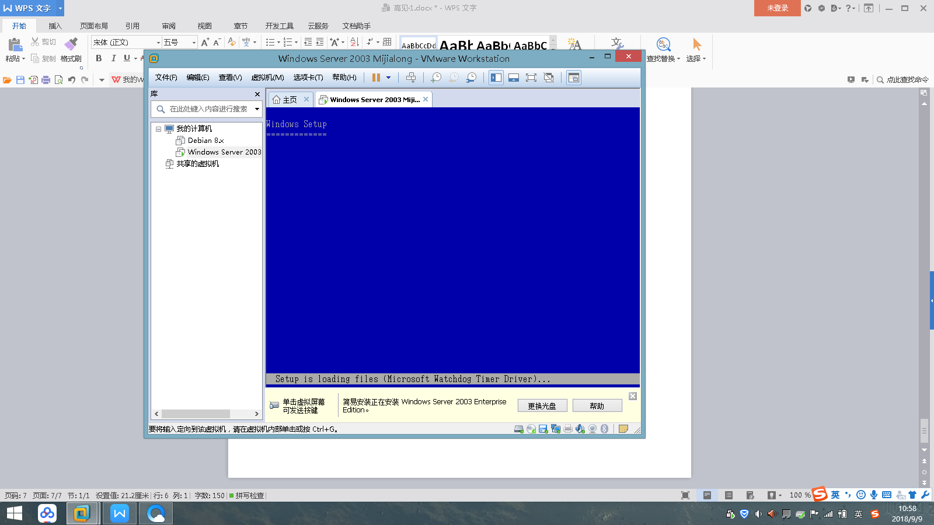Toggle italic formatting in WPS

point(113,58)
